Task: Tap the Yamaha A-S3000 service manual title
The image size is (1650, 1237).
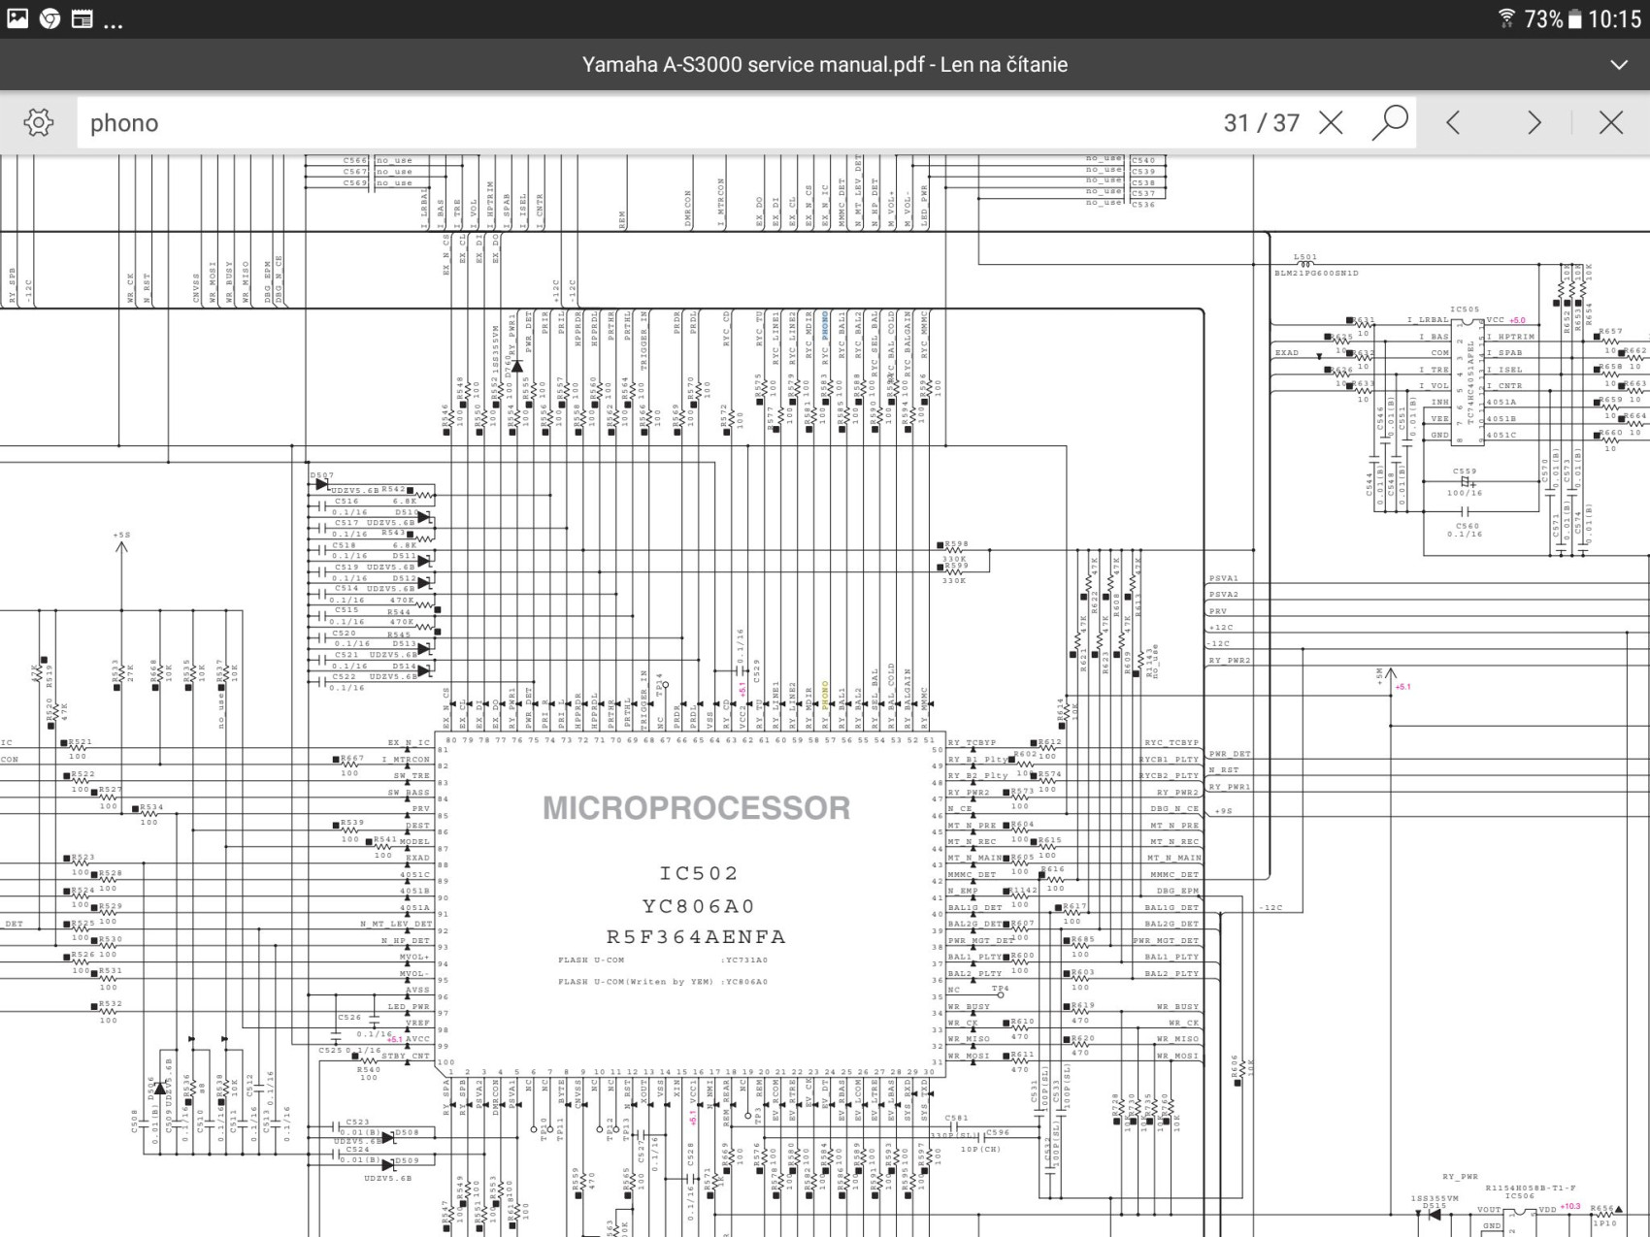Action: pos(824,65)
